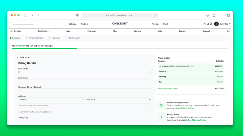Expand the John Doe account menu arrow

[230, 24]
